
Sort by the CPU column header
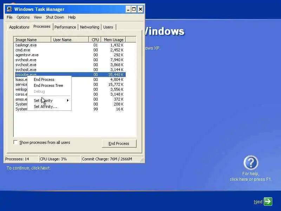[95, 40]
